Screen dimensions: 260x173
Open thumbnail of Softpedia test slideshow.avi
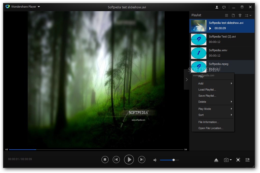(x=199, y=26)
